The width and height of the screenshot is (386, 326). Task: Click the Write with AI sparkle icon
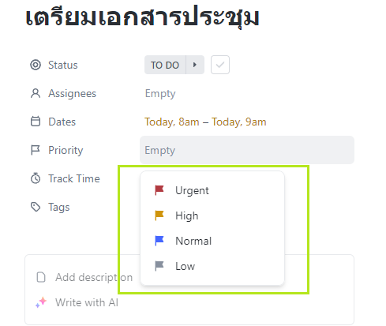point(41,302)
